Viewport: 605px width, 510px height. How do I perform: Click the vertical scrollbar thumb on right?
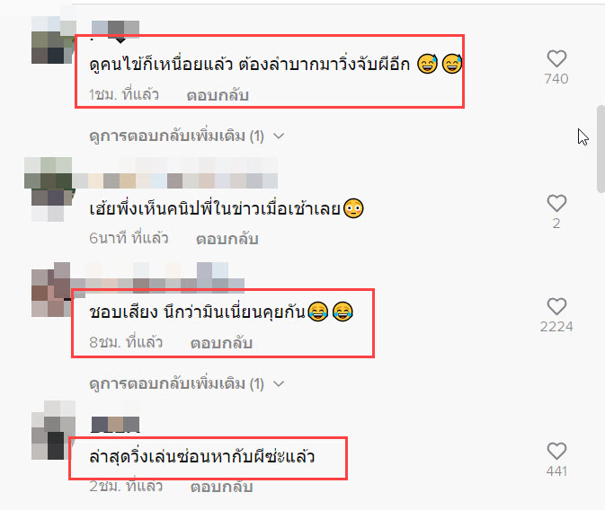[x=601, y=148]
